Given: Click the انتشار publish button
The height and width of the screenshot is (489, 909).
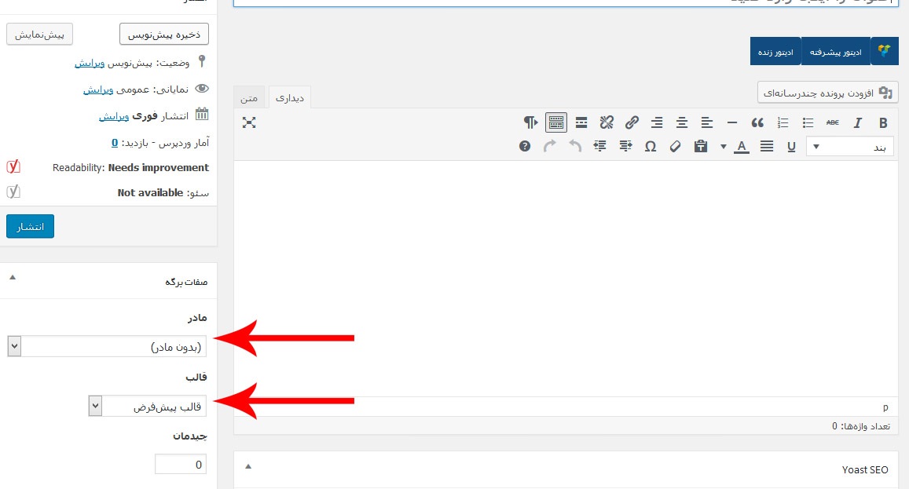Looking at the screenshot, I should 30,226.
